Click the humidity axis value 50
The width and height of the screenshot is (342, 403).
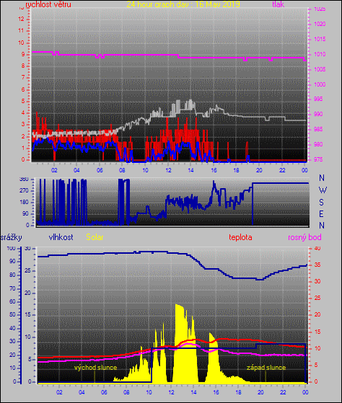12,314
